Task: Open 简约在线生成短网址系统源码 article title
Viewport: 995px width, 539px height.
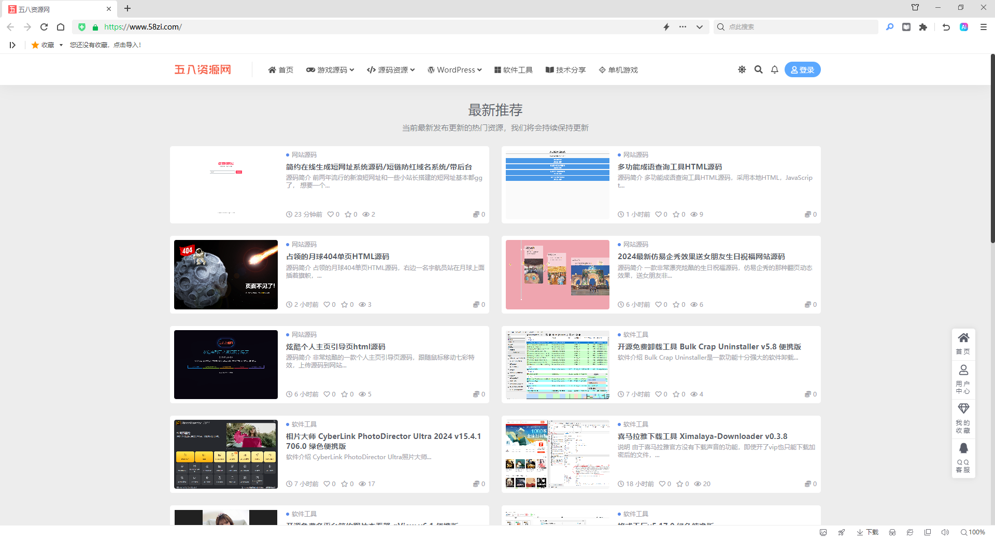Action: (379, 167)
